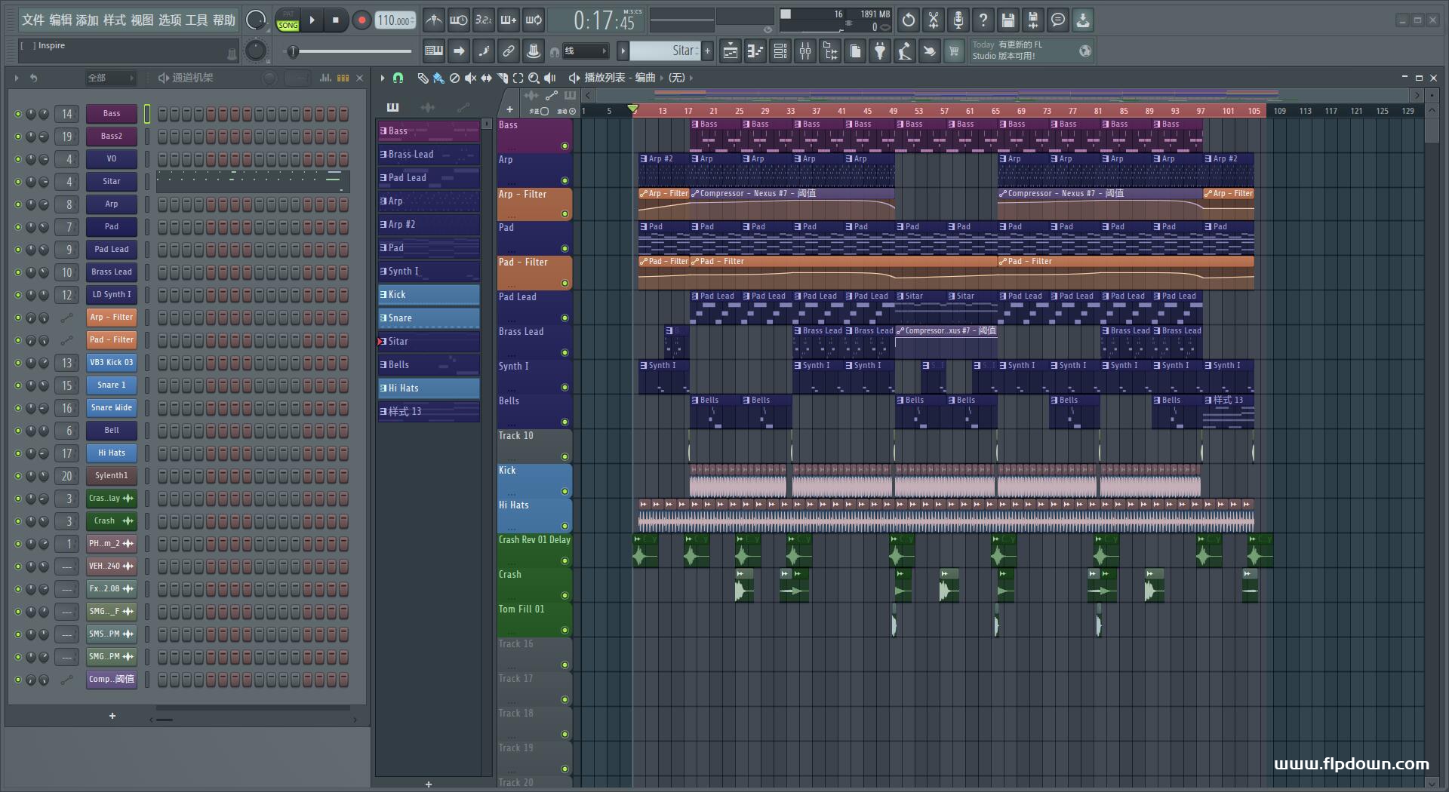The width and height of the screenshot is (1449, 792).
Task: Click the Bass2 channel button
Action: (112, 137)
